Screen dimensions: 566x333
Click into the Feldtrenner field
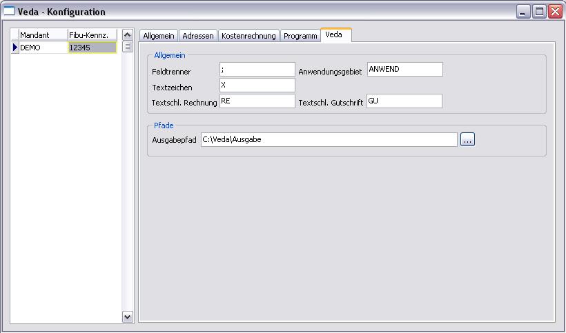point(257,70)
